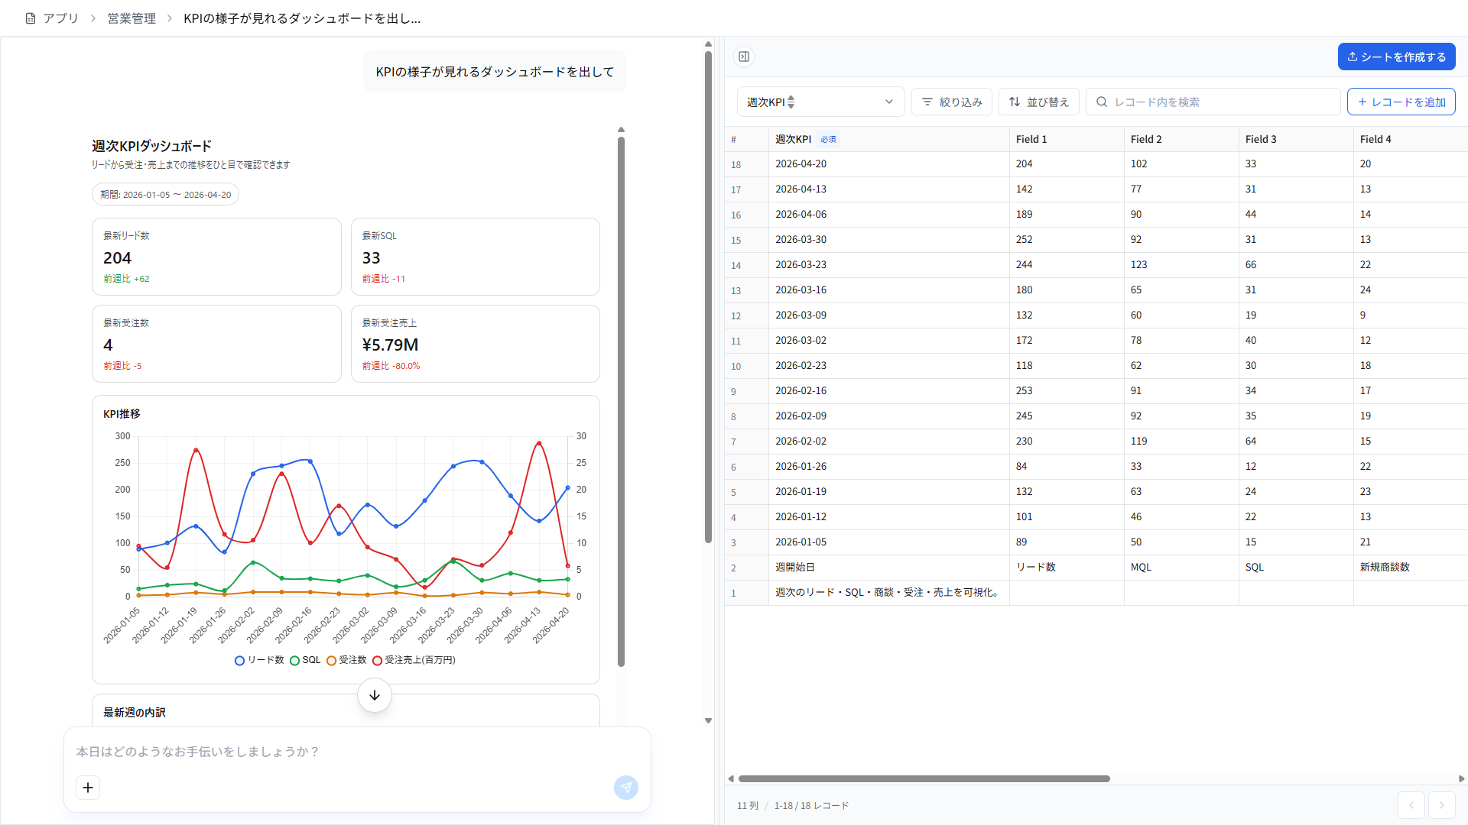Hide the SQL series via chart legend
The width and height of the screenshot is (1468, 825).
tap(297, 660)
